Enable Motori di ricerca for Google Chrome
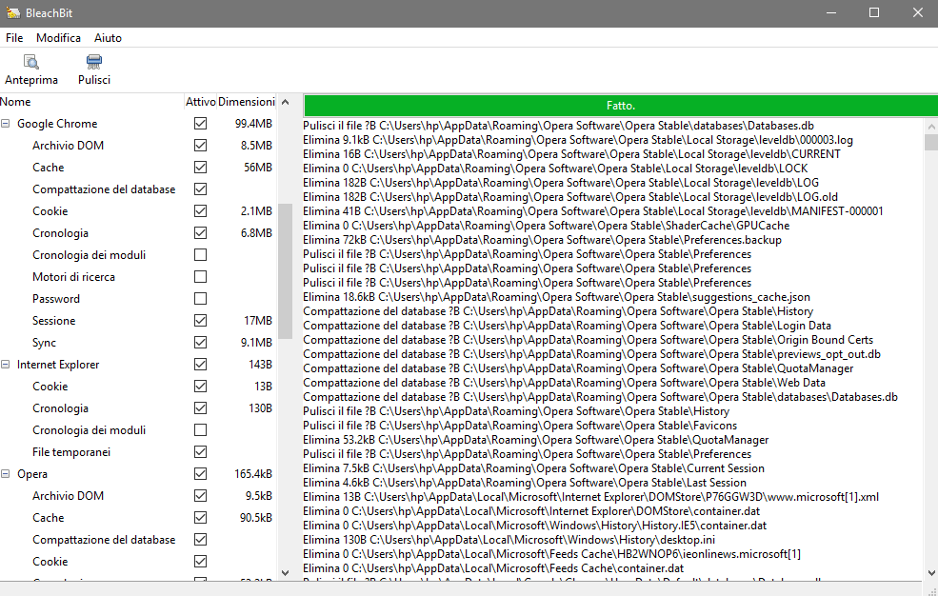This screenshot has width=938, height=596. tap(200, 276)
